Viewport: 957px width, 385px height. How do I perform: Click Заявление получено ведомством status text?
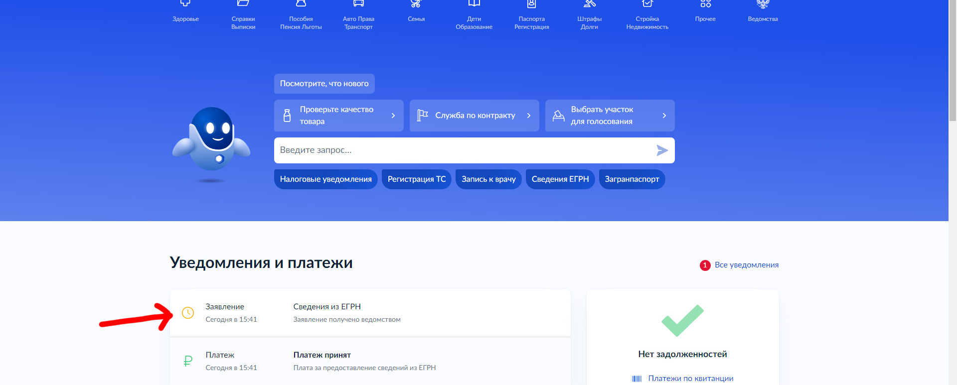point(347,320)
